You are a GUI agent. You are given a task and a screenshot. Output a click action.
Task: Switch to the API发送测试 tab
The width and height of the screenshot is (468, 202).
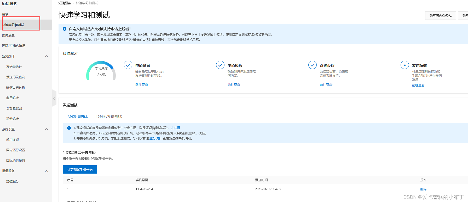coord(77,117)
